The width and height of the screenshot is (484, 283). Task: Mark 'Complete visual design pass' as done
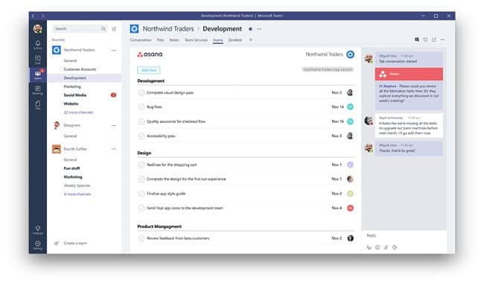click(x=141, y=92)
